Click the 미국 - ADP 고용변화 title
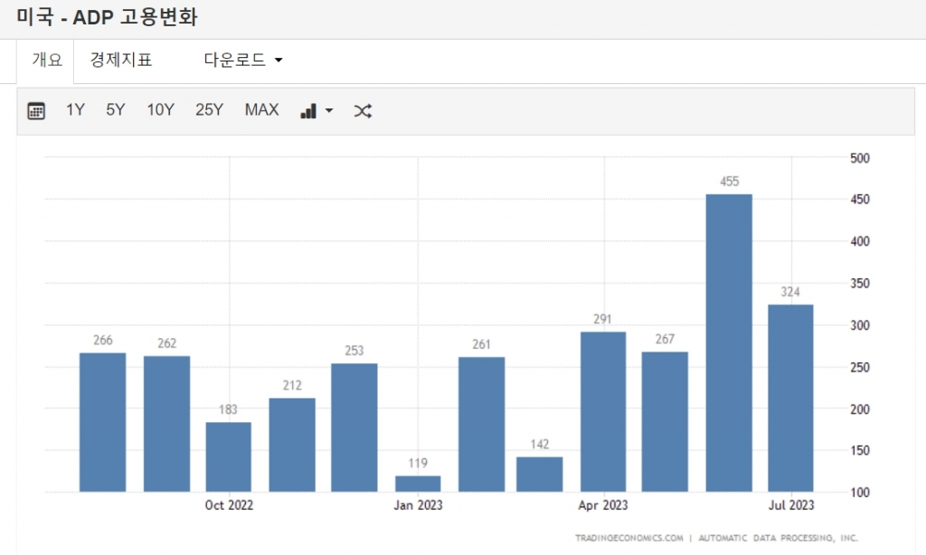 coord(108,16)
